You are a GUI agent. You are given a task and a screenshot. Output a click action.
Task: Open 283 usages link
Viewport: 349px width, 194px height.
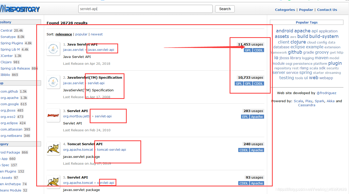click(253, 111)
